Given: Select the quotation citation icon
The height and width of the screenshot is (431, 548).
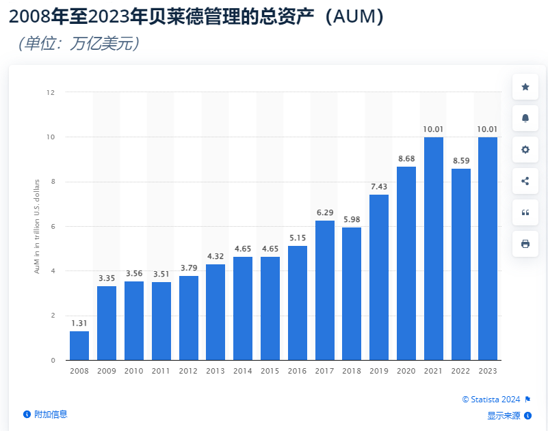Looking at the screenshot, I should [525, 212].
